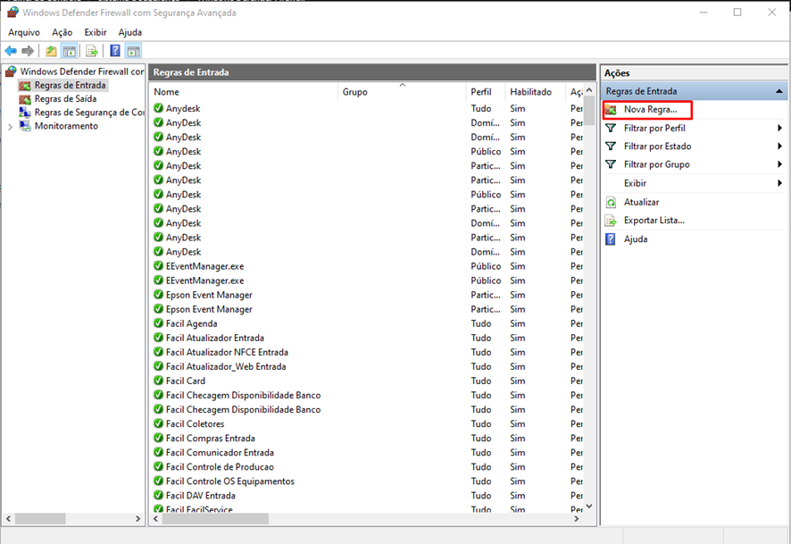
Task: Select the Facil Compras Entrada rule
Action: tap(367, 438)
